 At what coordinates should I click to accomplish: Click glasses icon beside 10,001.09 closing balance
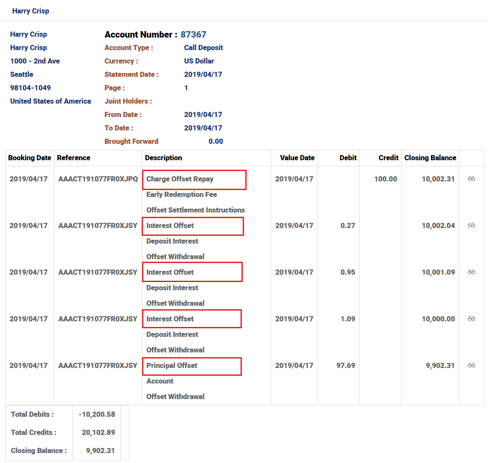coord(471,272)
